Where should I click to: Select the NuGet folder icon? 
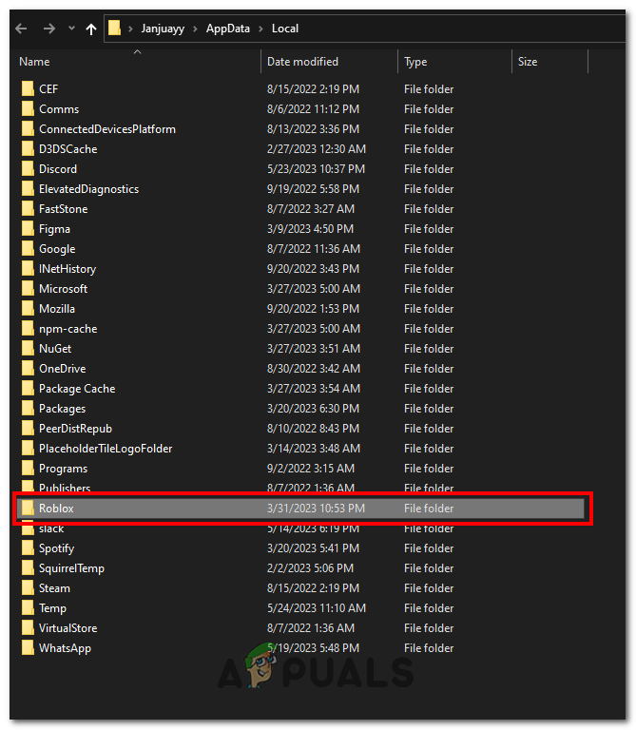click(x=28, y=348)
